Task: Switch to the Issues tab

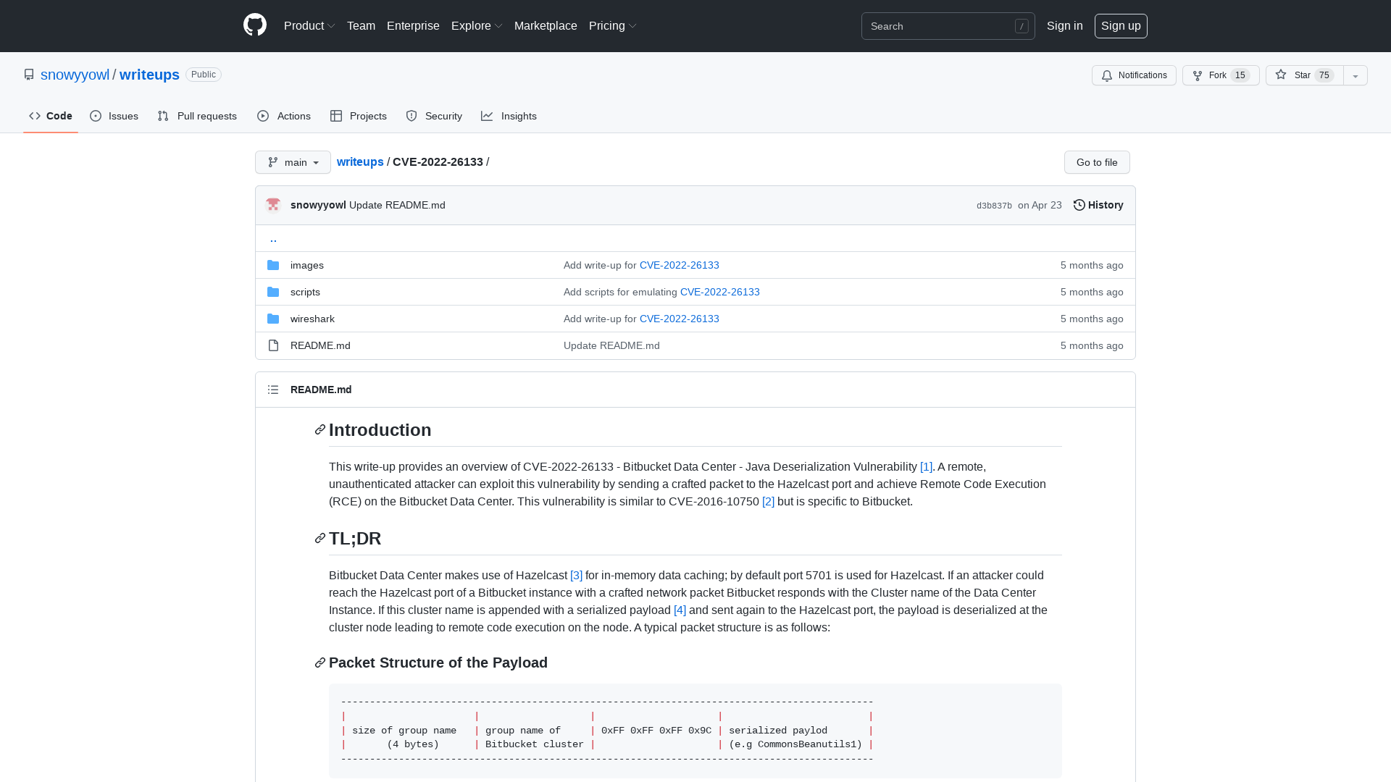Action: (114, 116)
